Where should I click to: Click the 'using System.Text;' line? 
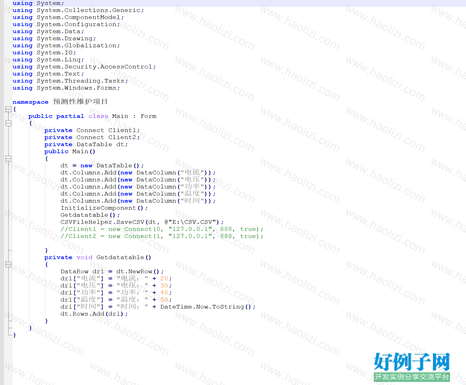pyautogui.click(x=48, y=74)
